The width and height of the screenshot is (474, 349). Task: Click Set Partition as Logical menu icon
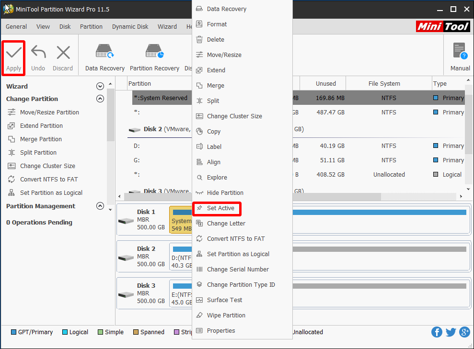click(199, 254)
